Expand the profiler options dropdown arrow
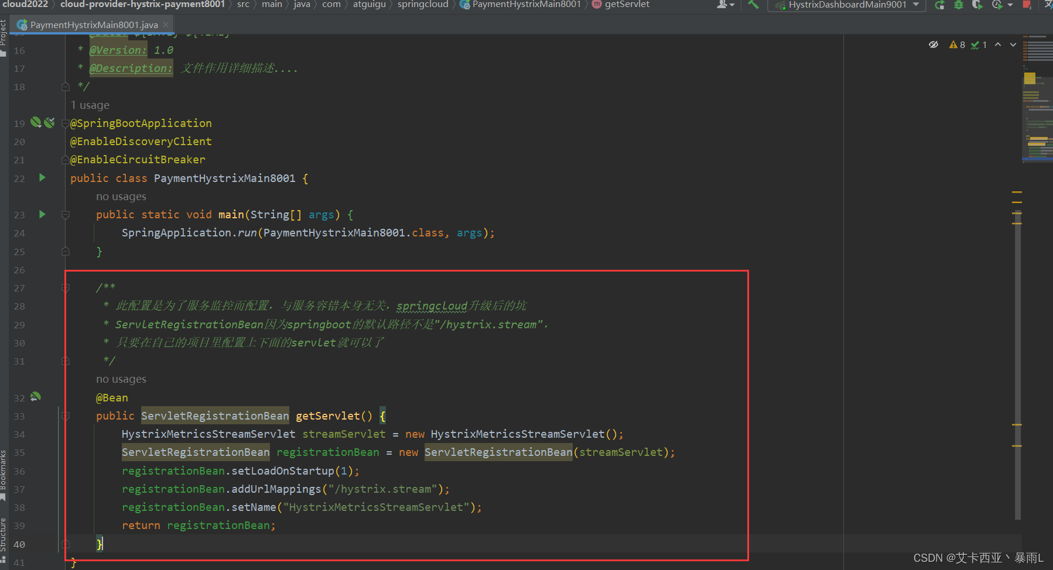 coord(1010,5)
